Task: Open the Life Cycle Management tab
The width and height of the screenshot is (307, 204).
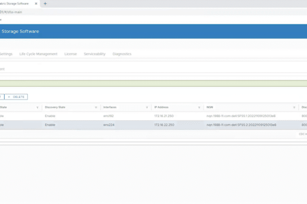Action: (x=38, y=54)
